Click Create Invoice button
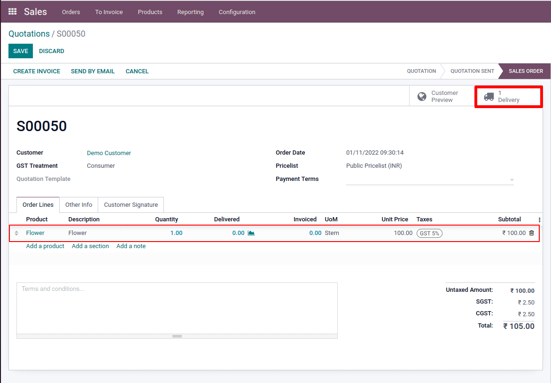 [37, 71]
